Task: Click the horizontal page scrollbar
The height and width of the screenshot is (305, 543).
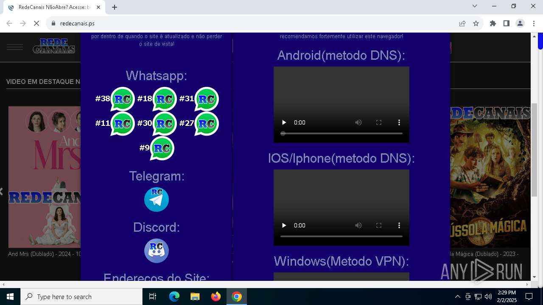Action: (x=265, y=284)
